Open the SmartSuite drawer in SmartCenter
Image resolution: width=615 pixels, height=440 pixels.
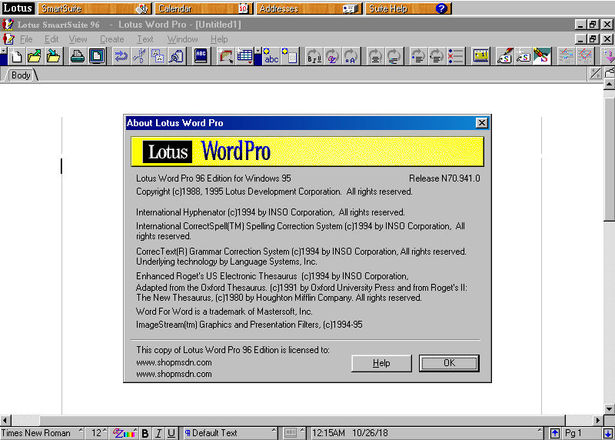(x=95, y=8)
